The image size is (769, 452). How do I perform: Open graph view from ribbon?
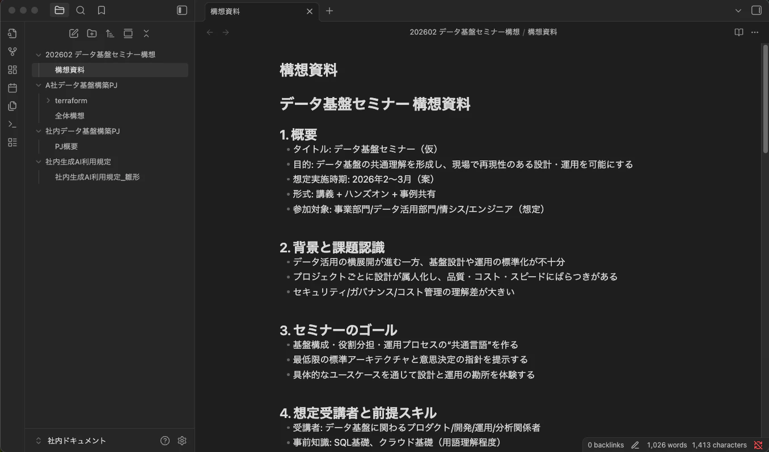click(12, 52)
